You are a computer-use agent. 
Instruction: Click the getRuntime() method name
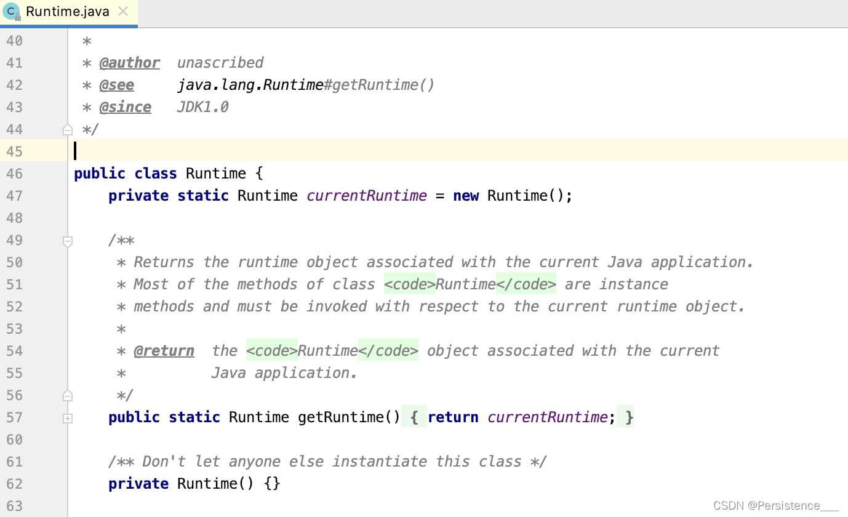349,417
